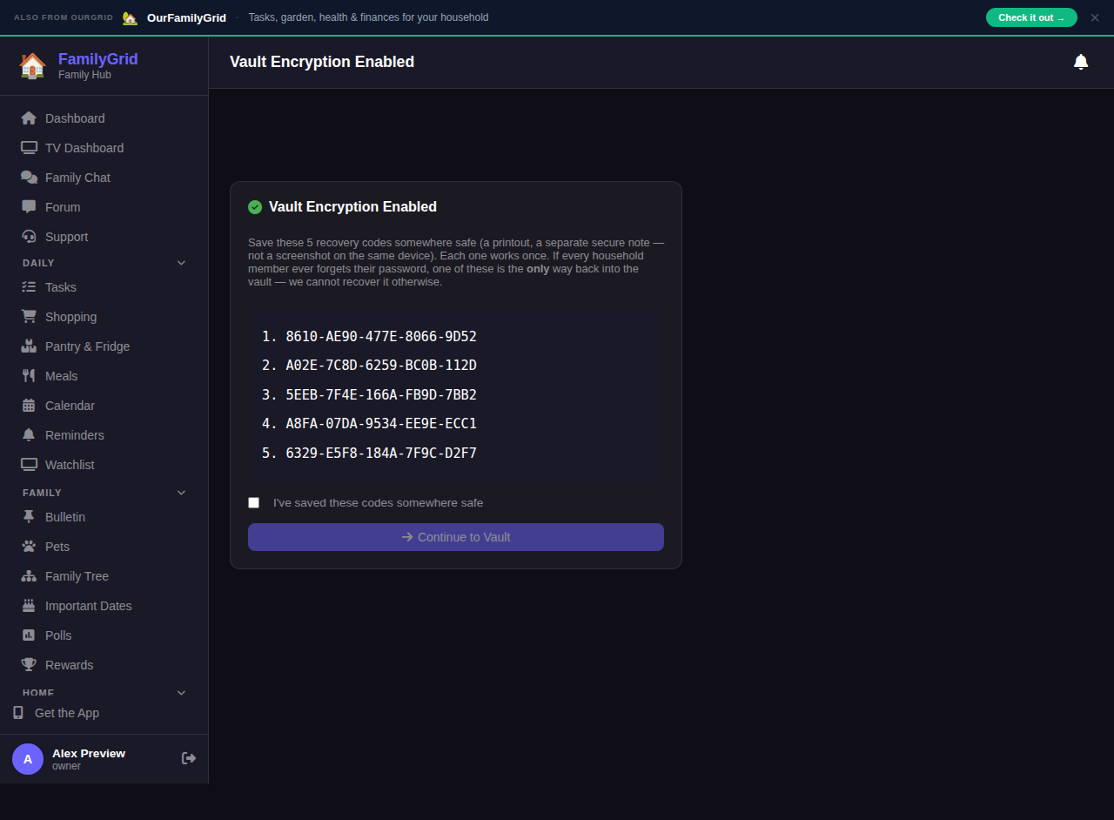
Task: Click the Dashboard home icon
Action: click(x=29, y=118)
